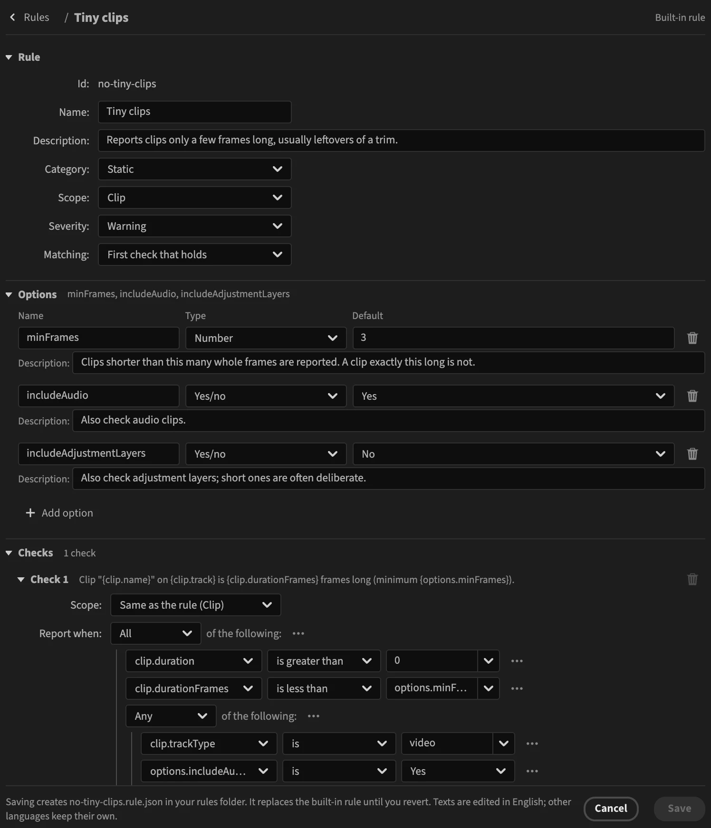Delete the includeAudio option with trash icon
Image resolution: width=711 pixels, height=828 pixels.
[x=692, y=396]
